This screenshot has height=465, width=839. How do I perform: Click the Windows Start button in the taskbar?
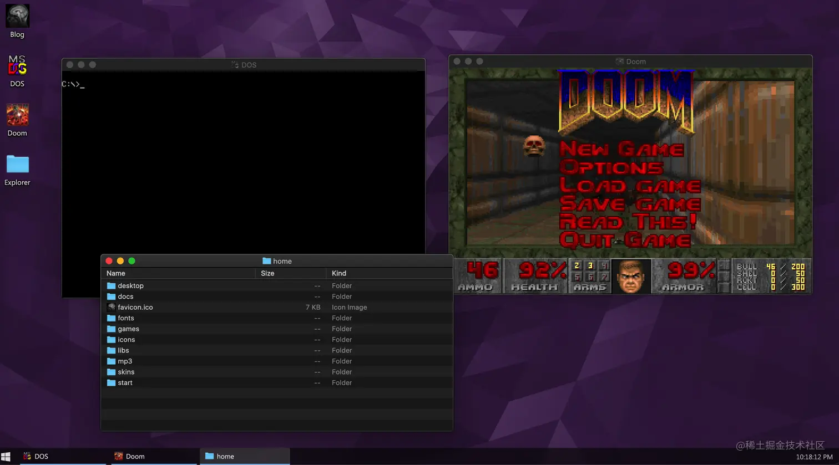click(x=6, y=456)
